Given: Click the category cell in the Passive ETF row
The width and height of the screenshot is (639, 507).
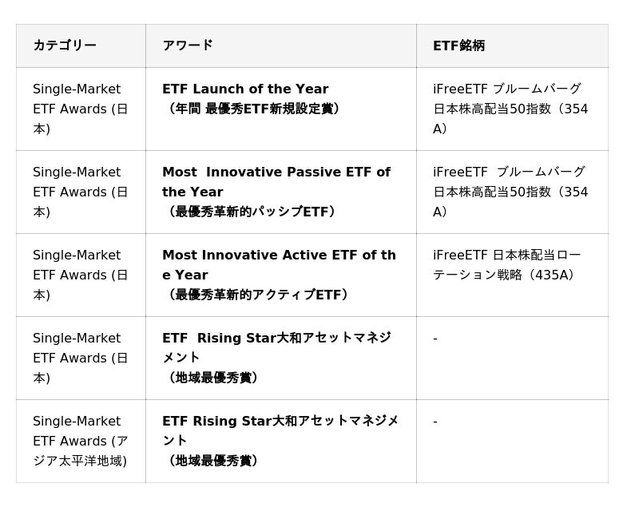Looking at the screenshot, I should [x=80, y=192].
